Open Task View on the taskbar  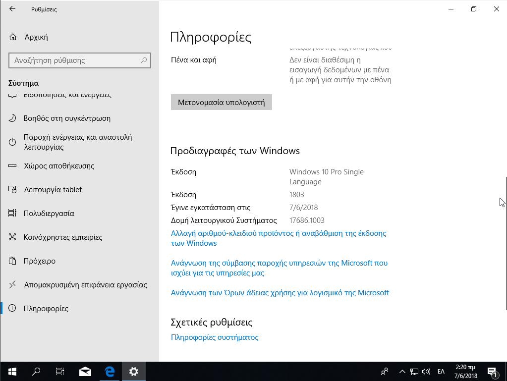[x=60, y=372]
